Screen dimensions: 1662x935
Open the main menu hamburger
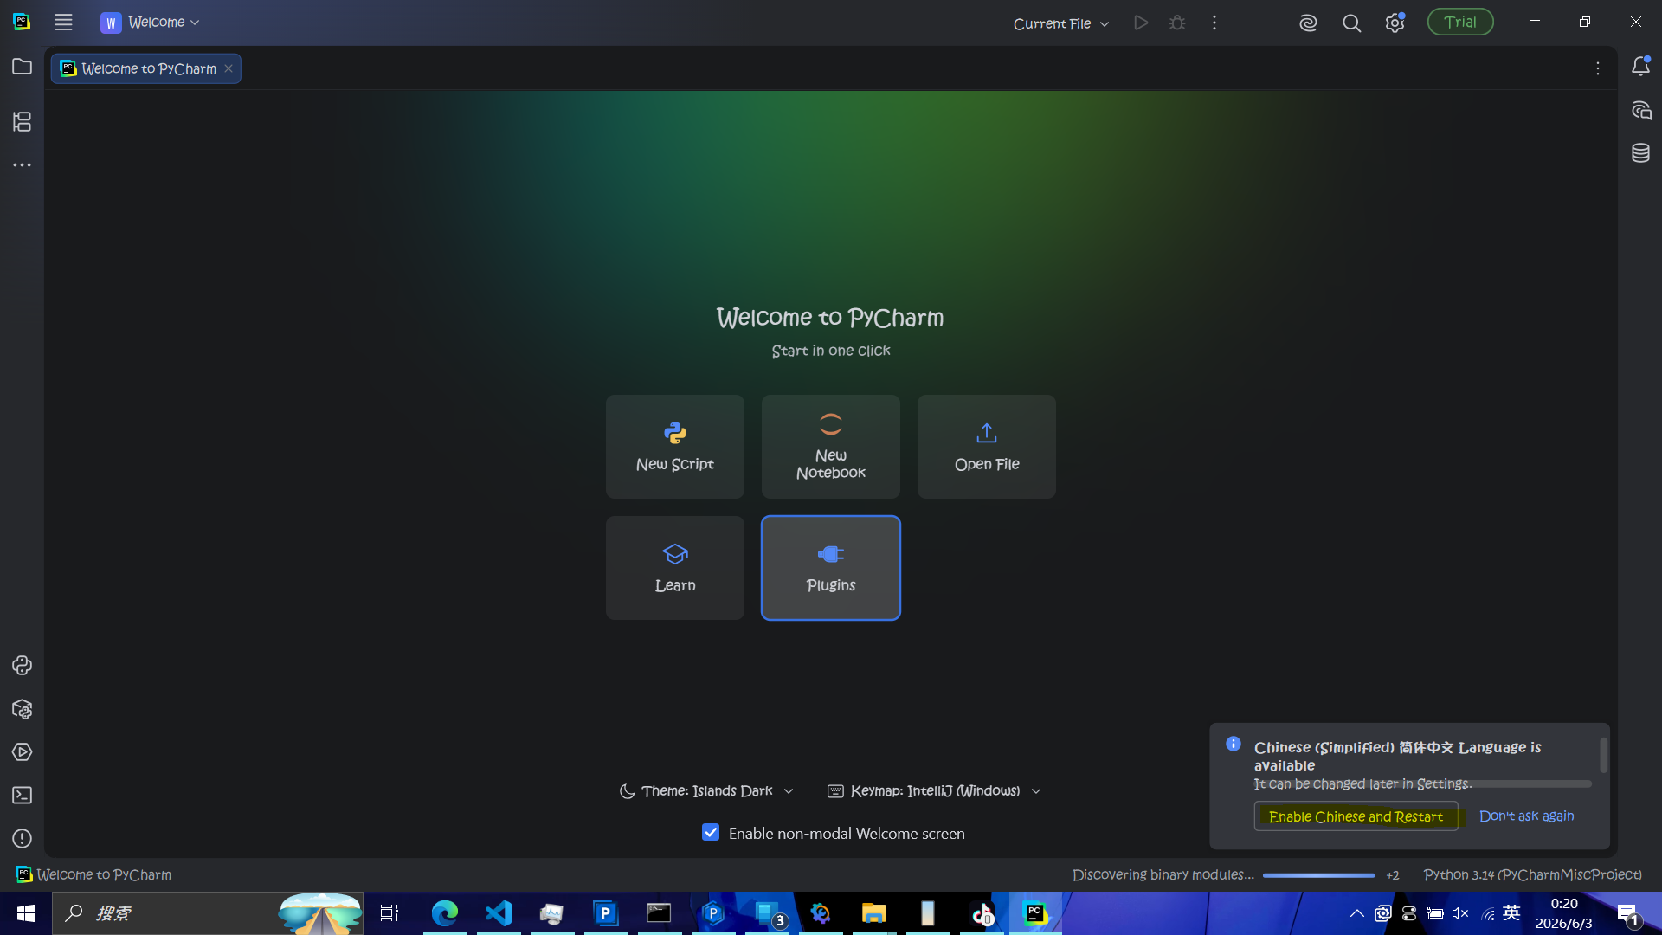pyautogui.click(x=63, y=23)
